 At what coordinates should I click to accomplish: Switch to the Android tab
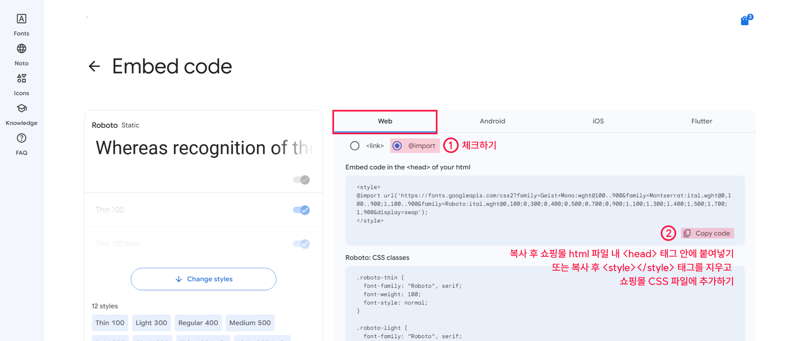[x=492, y=121]
